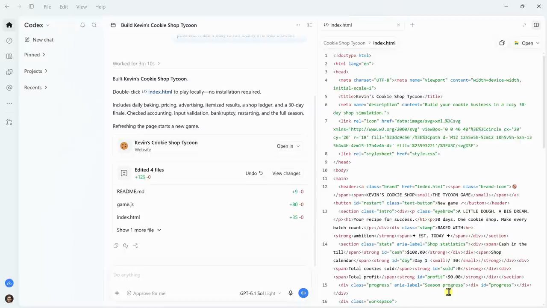Open the 'Open in' dropdown
This screenshot has width=547, height=308.
[288, 146]
